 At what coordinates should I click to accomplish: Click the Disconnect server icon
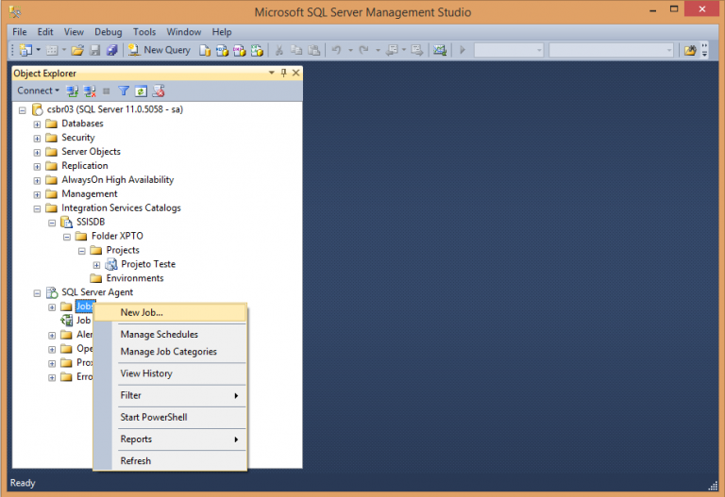coord(90,91)
